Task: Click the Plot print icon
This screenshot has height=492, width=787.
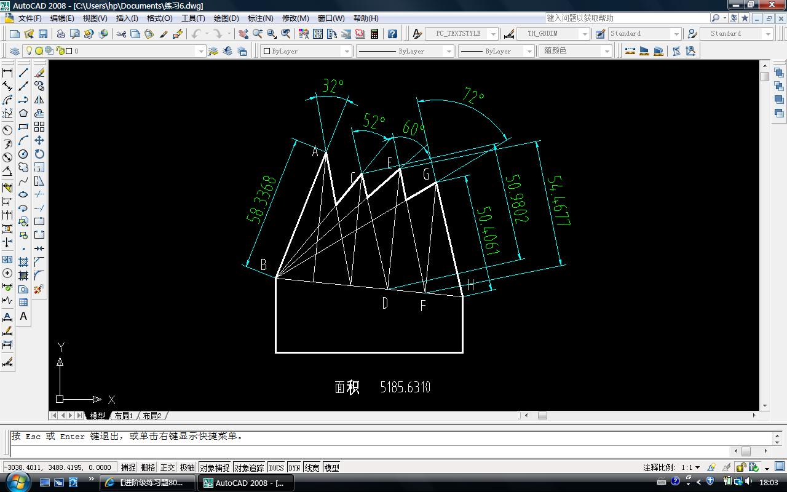Action: [61, 34]
